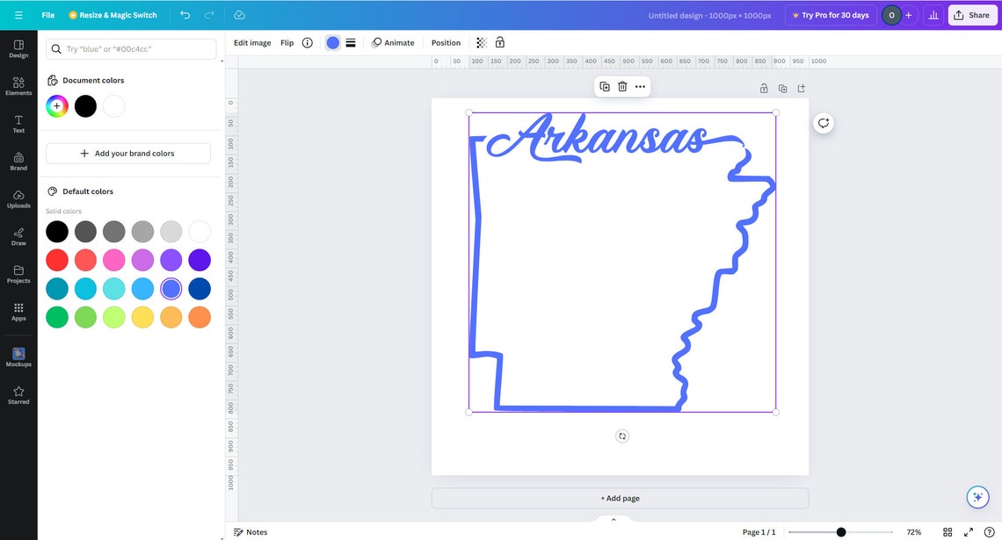
Task: Duplicate the selected Arkansas image
Action: click(x=603, y=86)
